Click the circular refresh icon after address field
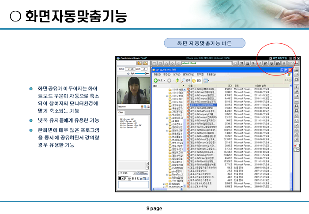The width and height of the screenshot is (309, 214). tap(235, 64)
